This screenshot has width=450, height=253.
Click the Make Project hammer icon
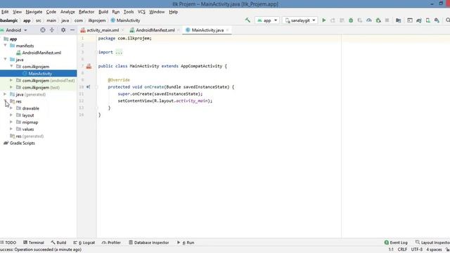(247, 20)
